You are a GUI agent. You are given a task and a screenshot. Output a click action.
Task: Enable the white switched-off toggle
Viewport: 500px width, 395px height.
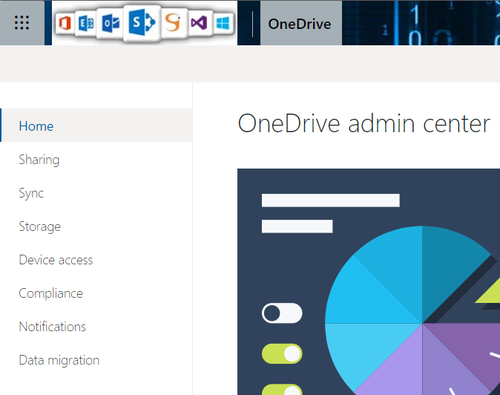(x=282, y=313)
